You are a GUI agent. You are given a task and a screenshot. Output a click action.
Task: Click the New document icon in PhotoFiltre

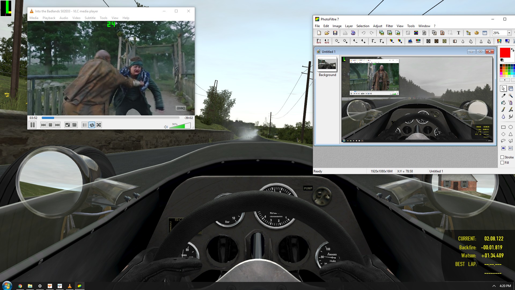coord(319,33)
